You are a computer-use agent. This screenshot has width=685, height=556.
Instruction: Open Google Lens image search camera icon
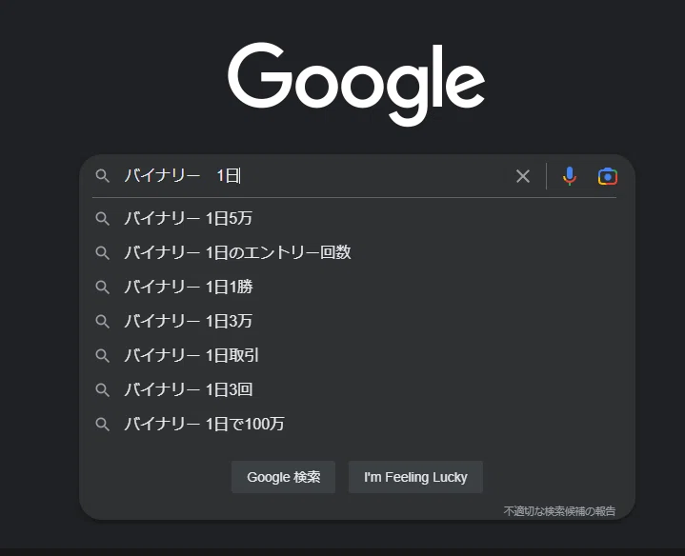[607, 176]
